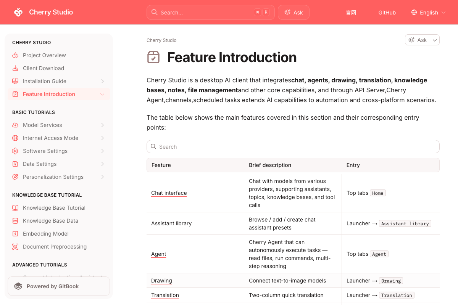
Task: Click the Drawing code tag
Action: pyautogui.click(x=391, y=281)
